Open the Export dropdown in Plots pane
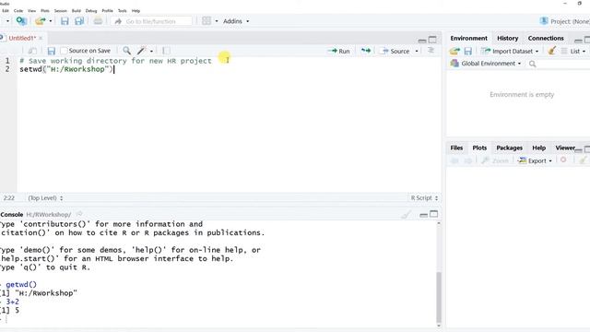This screenshot has width=590, height=332. (x=535, y=160)
